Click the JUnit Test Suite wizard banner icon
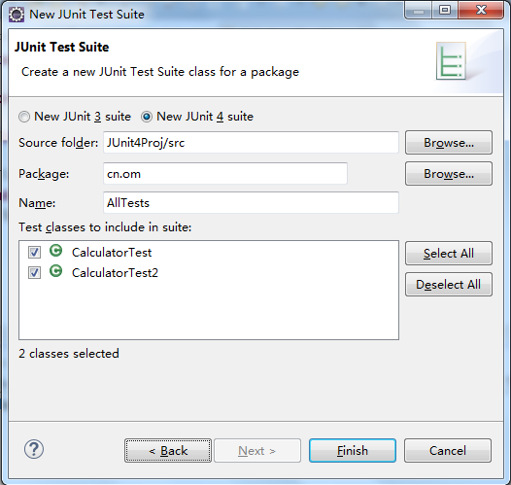The image size is (511, 485). [452, 61]
